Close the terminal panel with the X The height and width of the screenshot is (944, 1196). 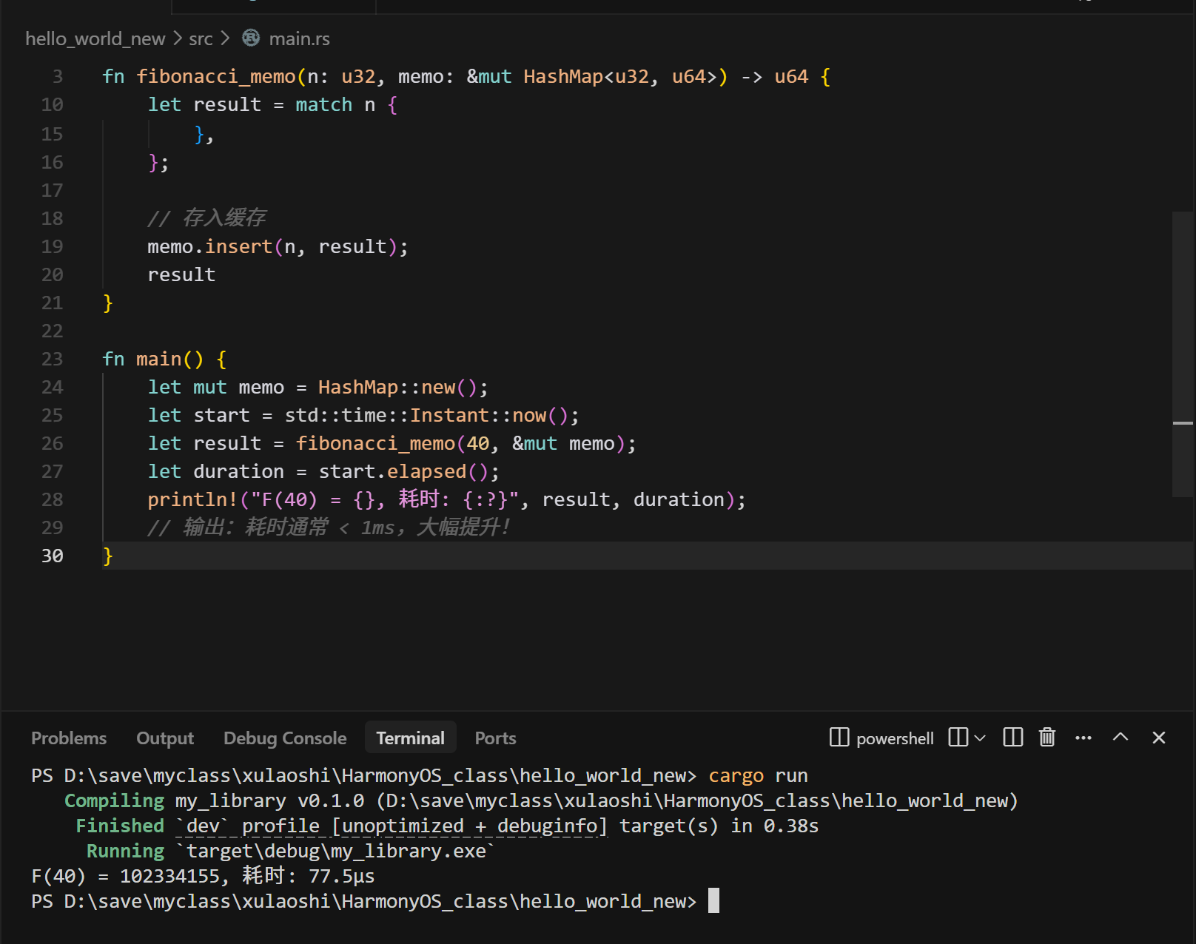pos(1159,738)
